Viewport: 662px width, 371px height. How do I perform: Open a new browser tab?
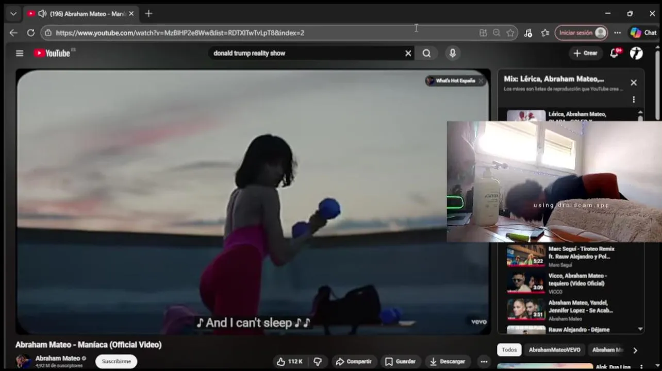coord(148,13)
